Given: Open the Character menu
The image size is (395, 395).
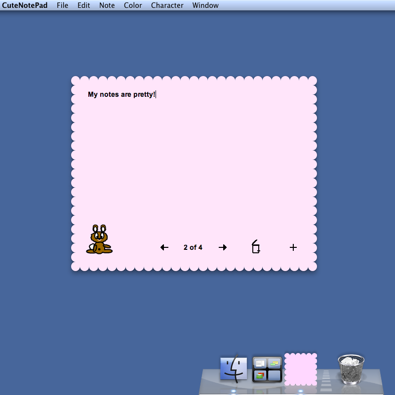Looking at the screenshot, I should pyautogui.click(x=167, y=5).
